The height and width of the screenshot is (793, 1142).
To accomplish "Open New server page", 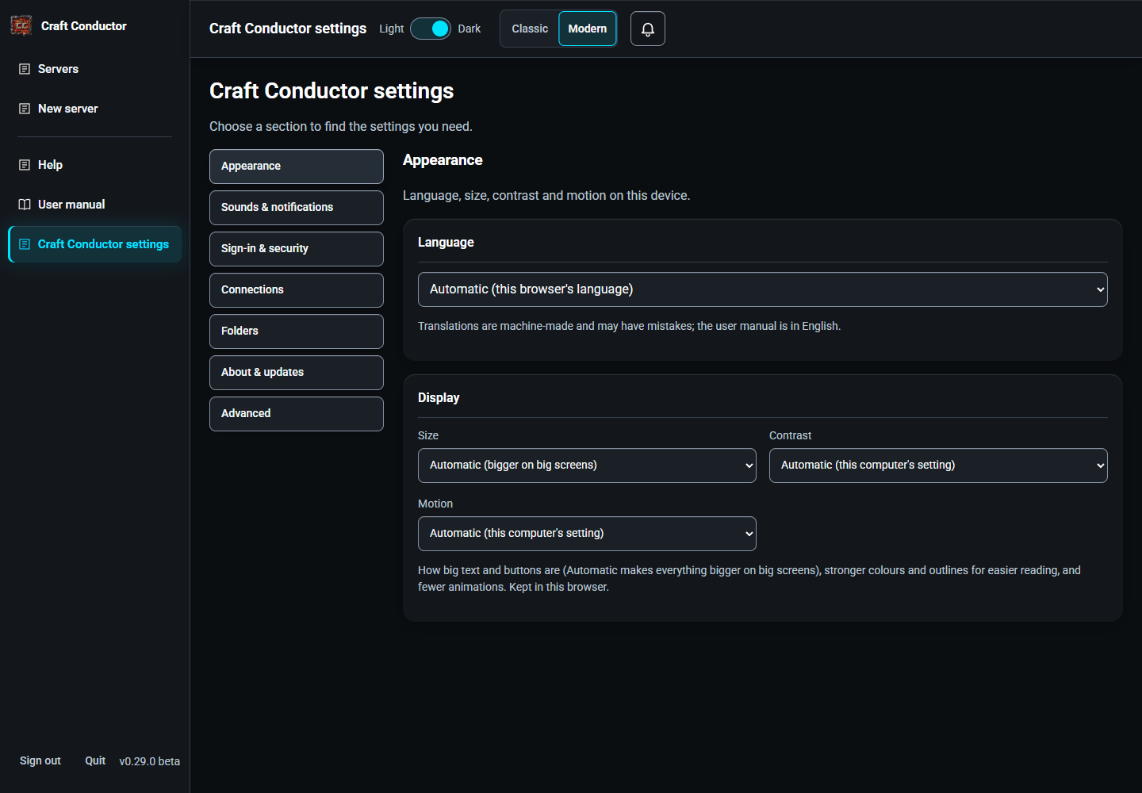I will (95, 109).
